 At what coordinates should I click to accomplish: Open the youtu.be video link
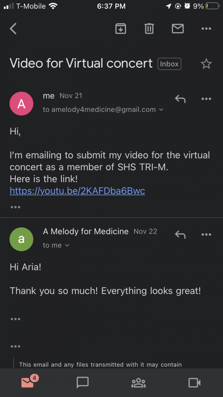coord(77,191)
